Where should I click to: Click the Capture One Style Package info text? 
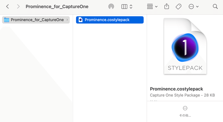182,95
